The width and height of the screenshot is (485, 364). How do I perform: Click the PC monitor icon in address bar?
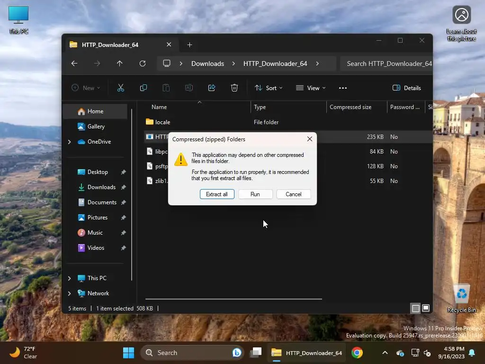167,64
